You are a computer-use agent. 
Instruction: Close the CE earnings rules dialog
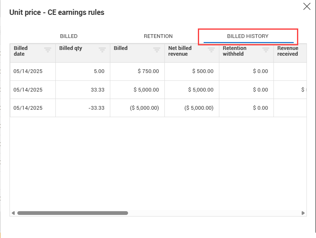pos(306,6)
